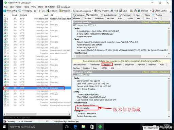The height and width of the screenshot is (130, 174).
Task: Select the WebForms request inspector tab
Action: click(x=99, y=18)
